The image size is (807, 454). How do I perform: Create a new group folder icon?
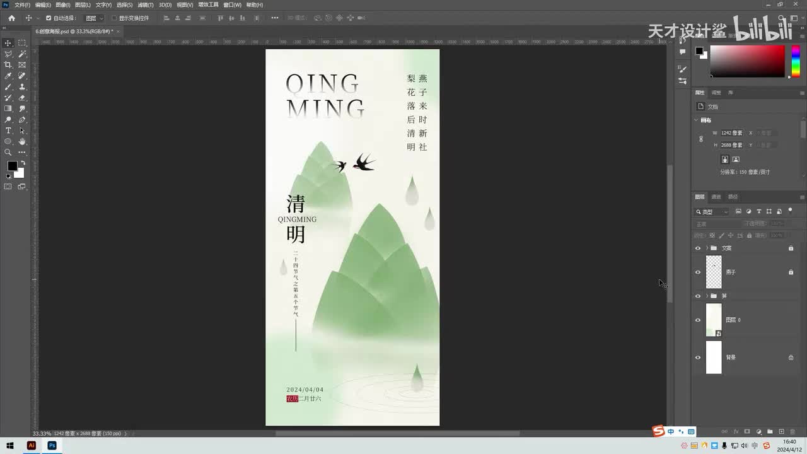click(x=770, y=432)
